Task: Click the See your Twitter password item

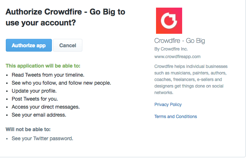Action: (42, 138)
